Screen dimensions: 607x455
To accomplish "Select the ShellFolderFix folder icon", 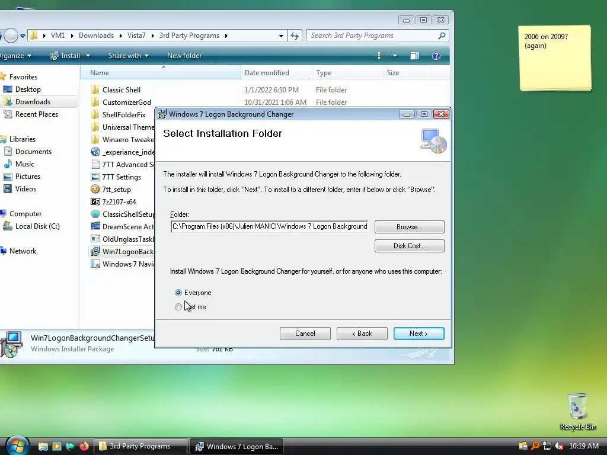I will [x=95, y=114].
